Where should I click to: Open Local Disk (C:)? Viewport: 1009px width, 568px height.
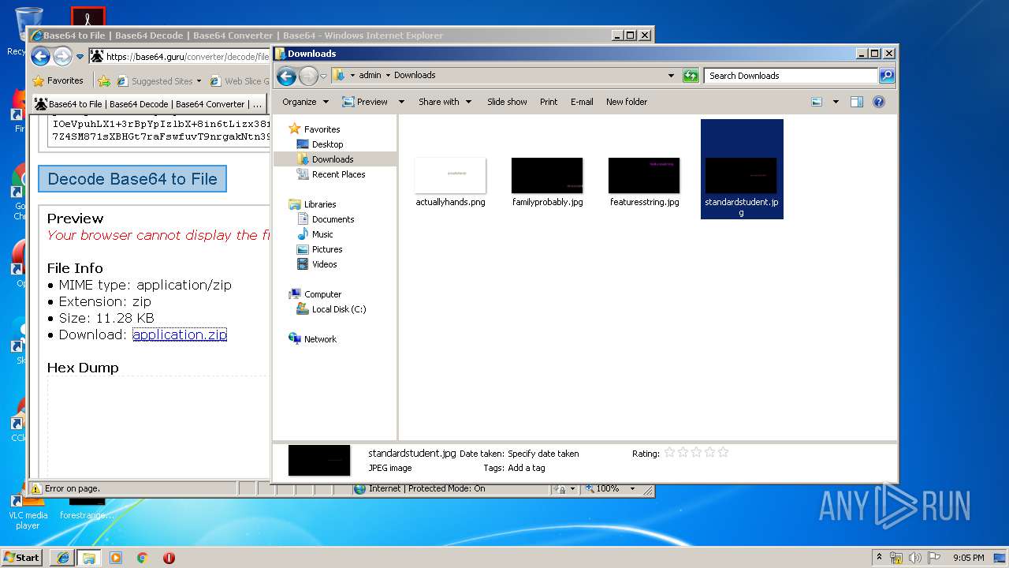(338, 309)
